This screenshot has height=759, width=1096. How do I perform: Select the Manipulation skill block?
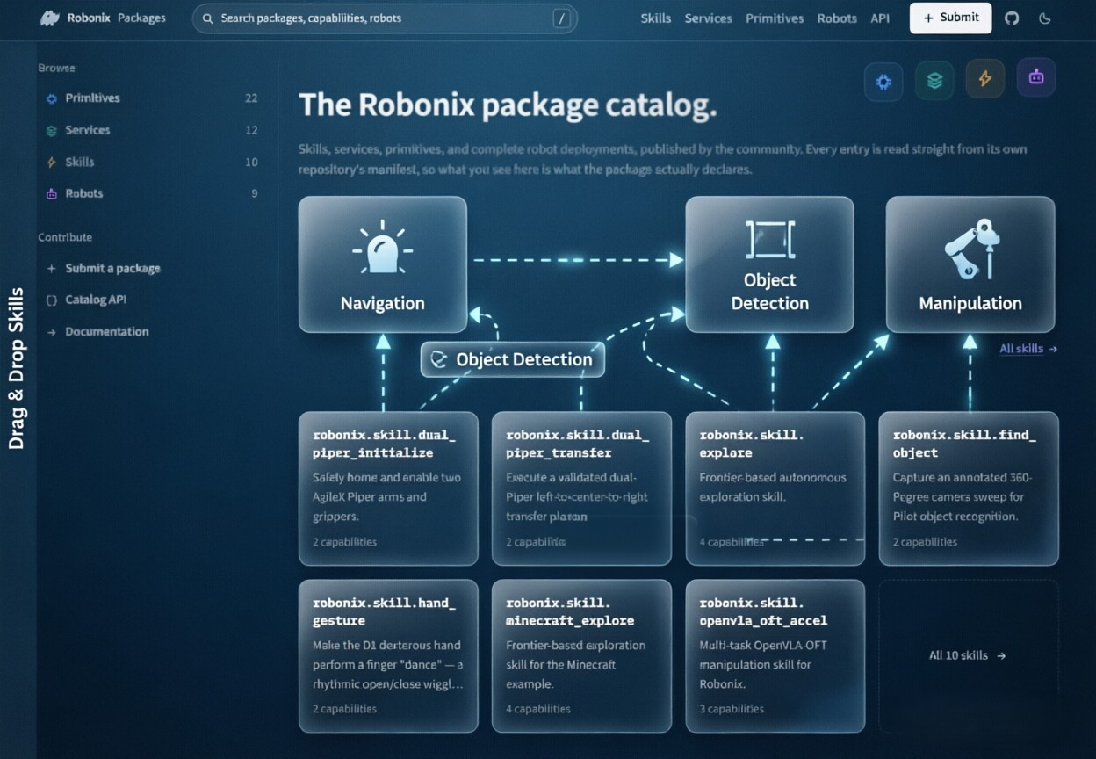tap(970, 264)
